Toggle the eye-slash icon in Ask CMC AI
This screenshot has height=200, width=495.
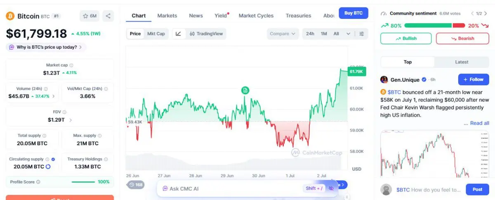(x=331, y=188)
